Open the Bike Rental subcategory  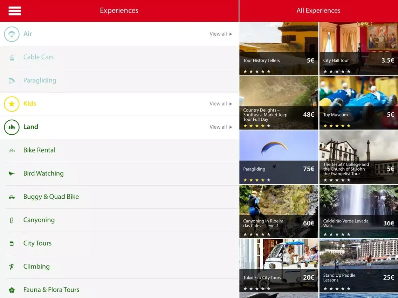click(119, 150)
